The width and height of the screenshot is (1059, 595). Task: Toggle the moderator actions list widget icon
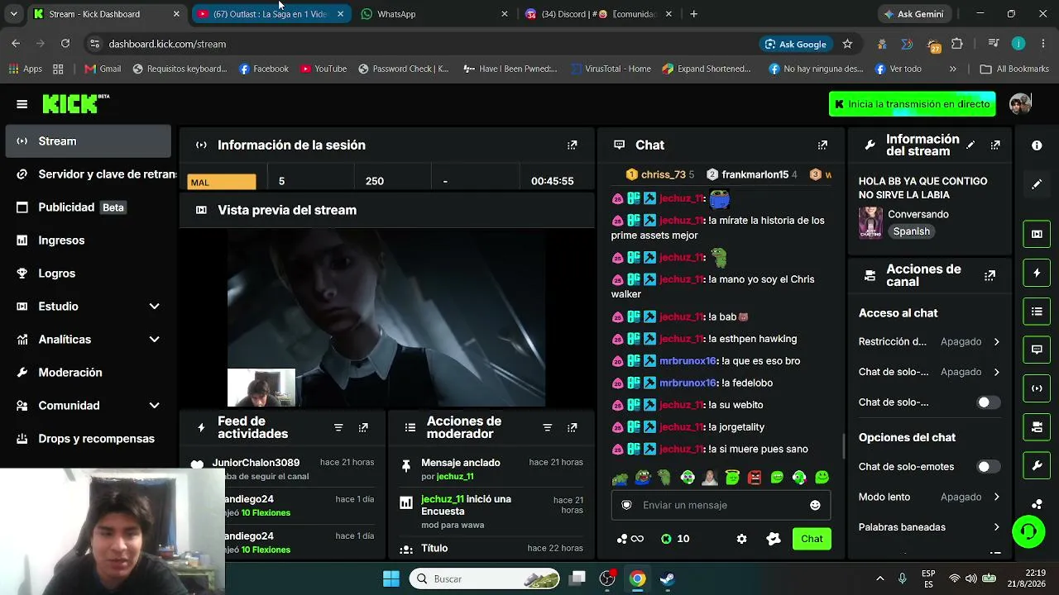tap(1037, 312)
